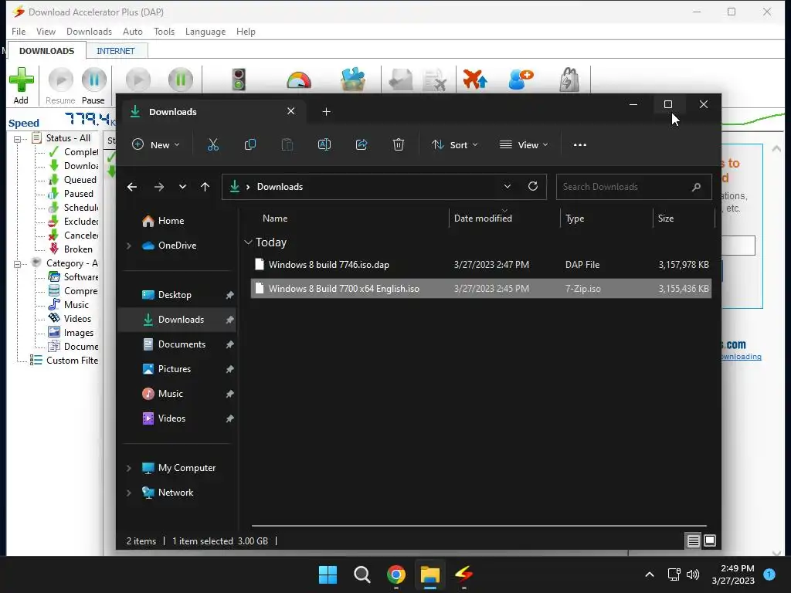The width and height of the screenshot is (791, 593).
Task: Click the red airplane icon in DAP toolbar
Action: 475,80
